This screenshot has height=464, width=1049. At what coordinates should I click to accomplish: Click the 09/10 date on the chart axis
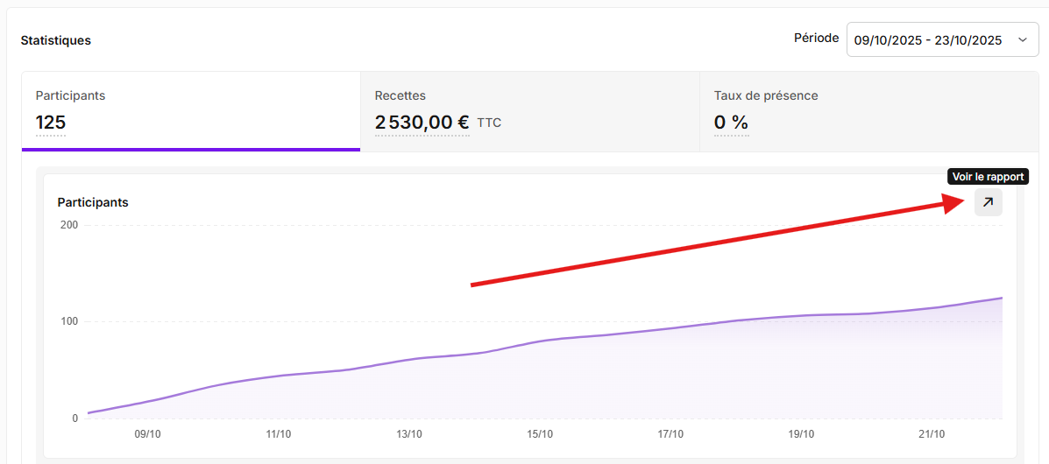click(147, 434)
